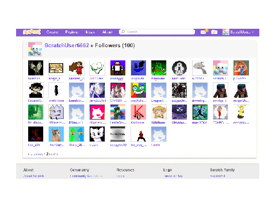
Task: Open follower with gray gradient banner avatar
Action: point(118,134)
